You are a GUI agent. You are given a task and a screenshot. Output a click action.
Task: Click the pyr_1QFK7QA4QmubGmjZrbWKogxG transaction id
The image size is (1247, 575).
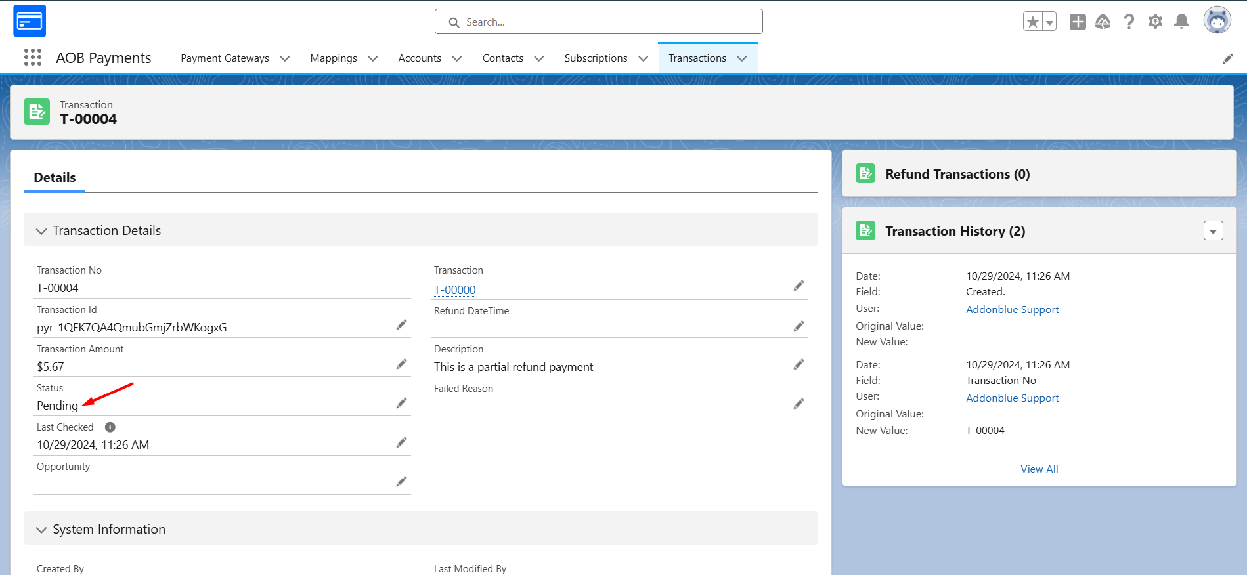[132, 328]
